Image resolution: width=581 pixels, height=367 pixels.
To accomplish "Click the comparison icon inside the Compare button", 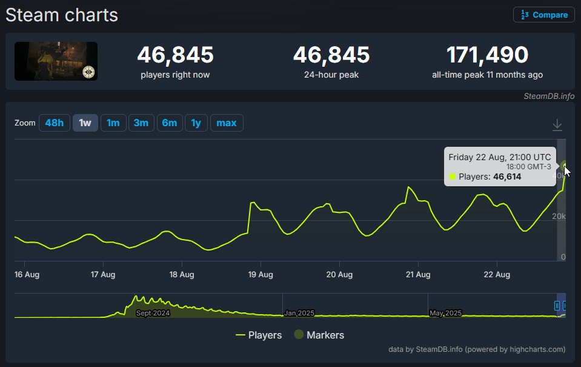I will pos(525,15).
